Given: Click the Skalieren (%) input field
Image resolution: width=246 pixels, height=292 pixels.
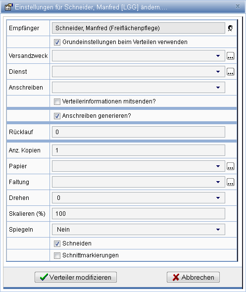Looking at the screenshot, I should click(x=139, y=214).
